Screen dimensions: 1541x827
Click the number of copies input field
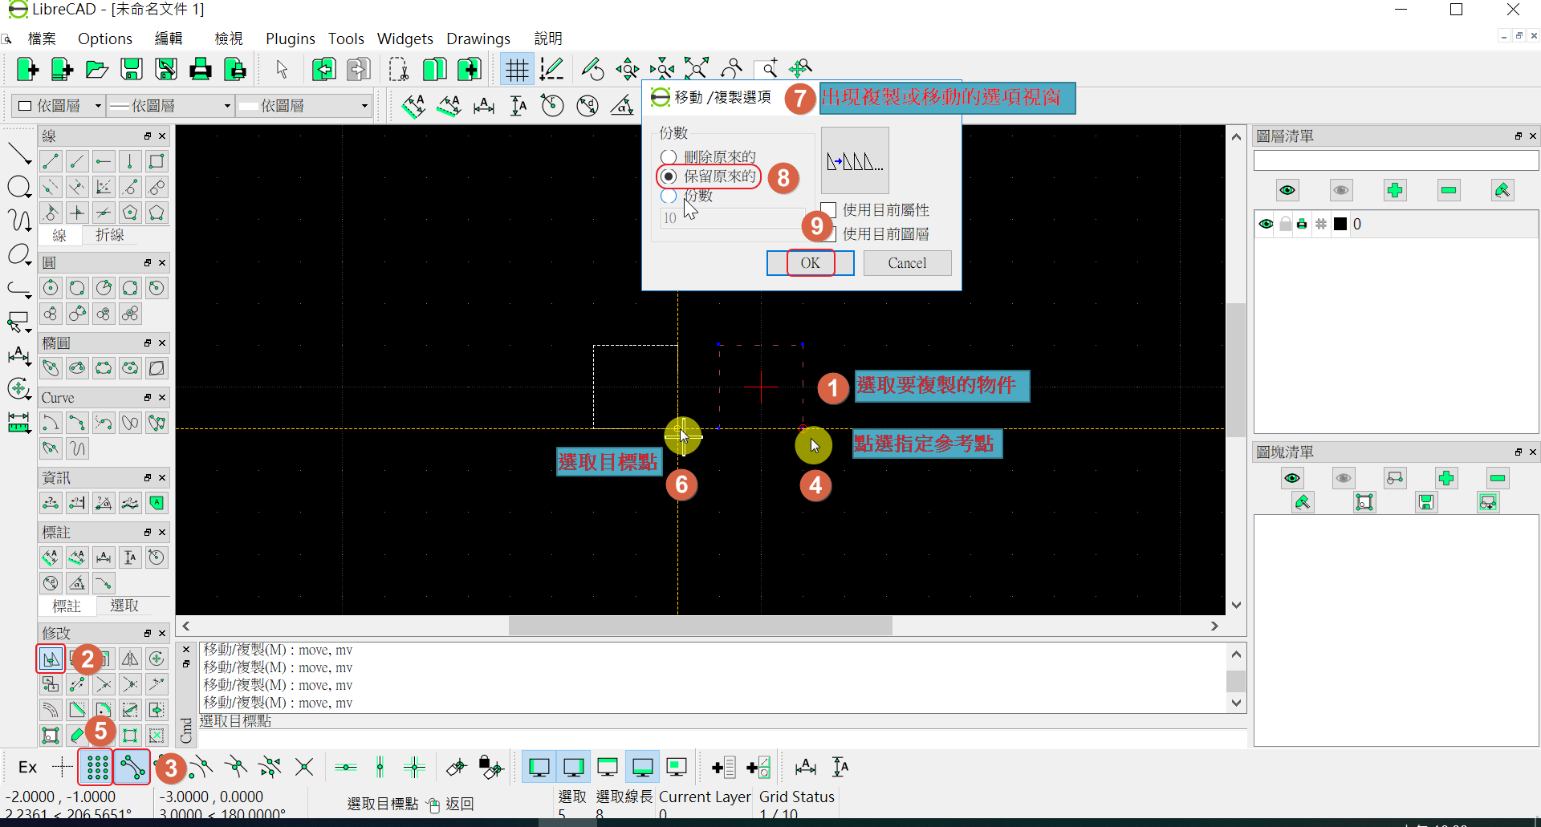click(x=733, y=218)
